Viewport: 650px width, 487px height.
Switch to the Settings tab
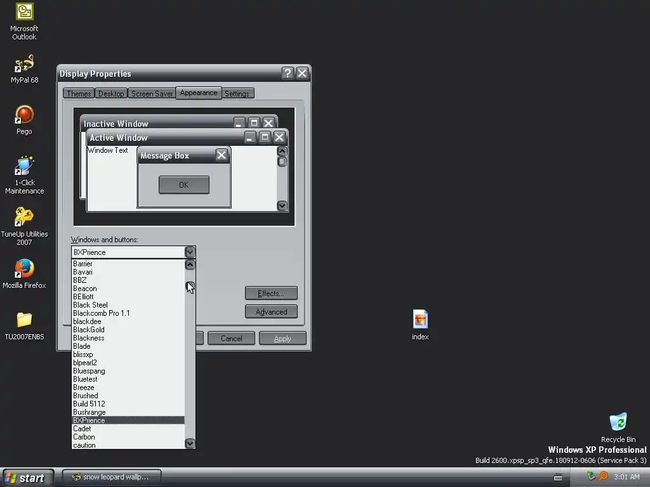(x=237, y=94)
